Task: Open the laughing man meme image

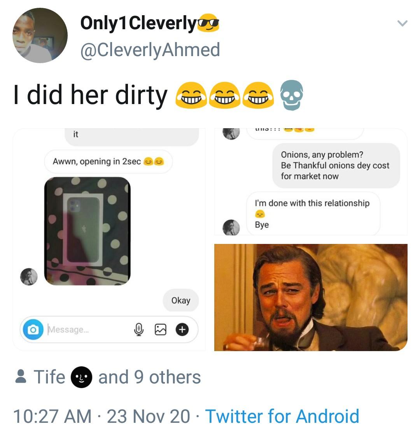Action: click(311, 297)
